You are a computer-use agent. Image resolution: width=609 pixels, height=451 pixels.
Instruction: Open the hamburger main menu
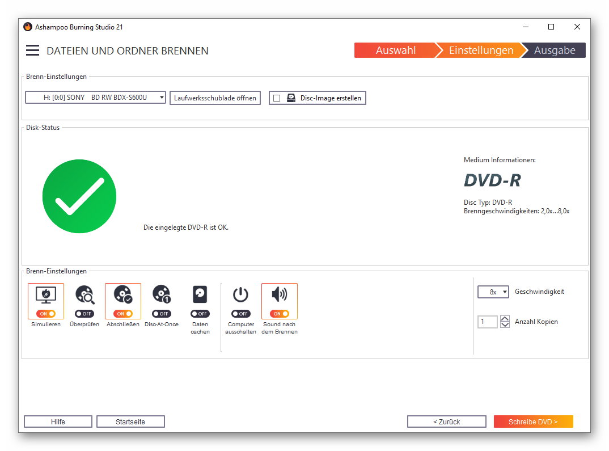pos(33,50)
